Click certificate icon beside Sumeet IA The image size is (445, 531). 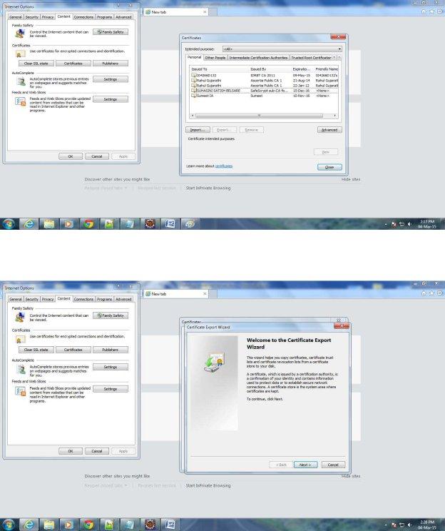click(x=193, y=96)
